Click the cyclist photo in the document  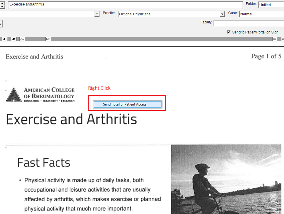[x=226, y=179]
